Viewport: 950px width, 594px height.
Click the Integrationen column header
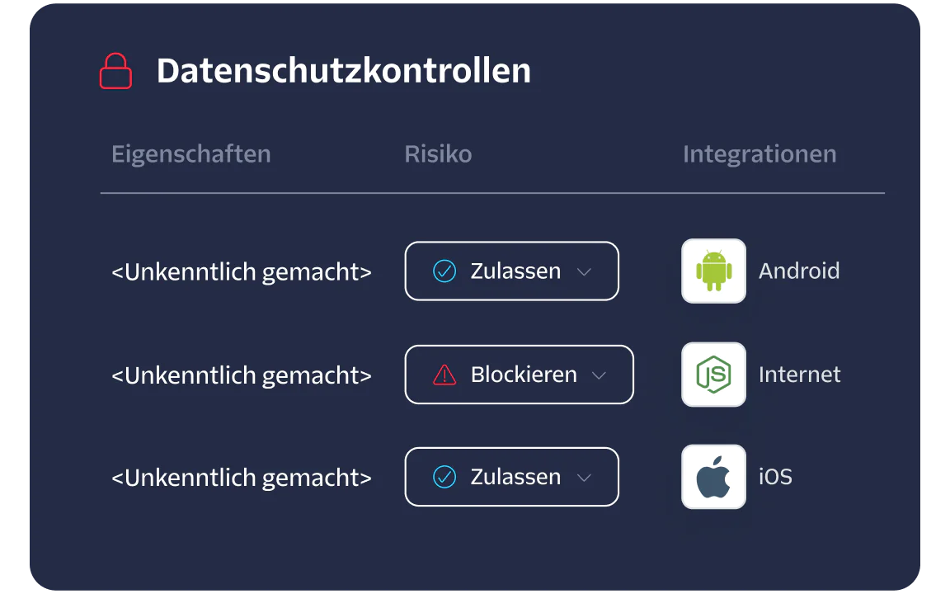coord(760,153)
